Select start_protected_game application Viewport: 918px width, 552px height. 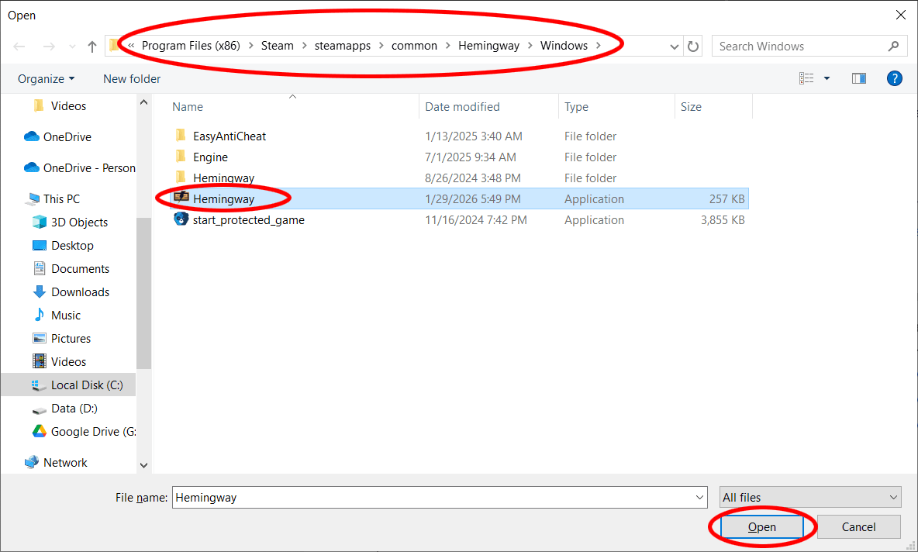pos(248,220)
